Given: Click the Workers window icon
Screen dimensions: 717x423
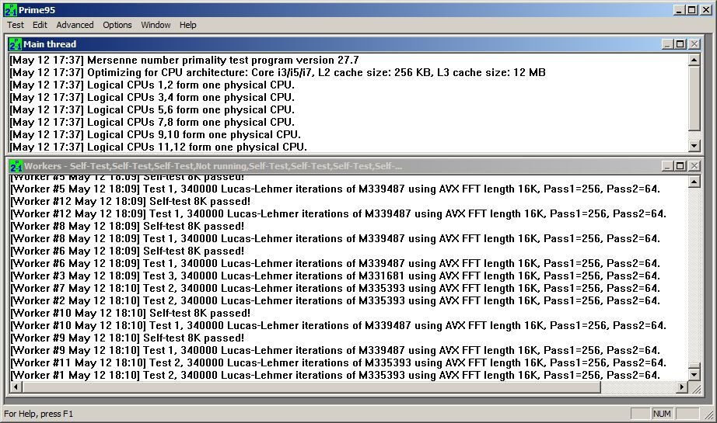Looking at the screenshot, I should 16,166.
